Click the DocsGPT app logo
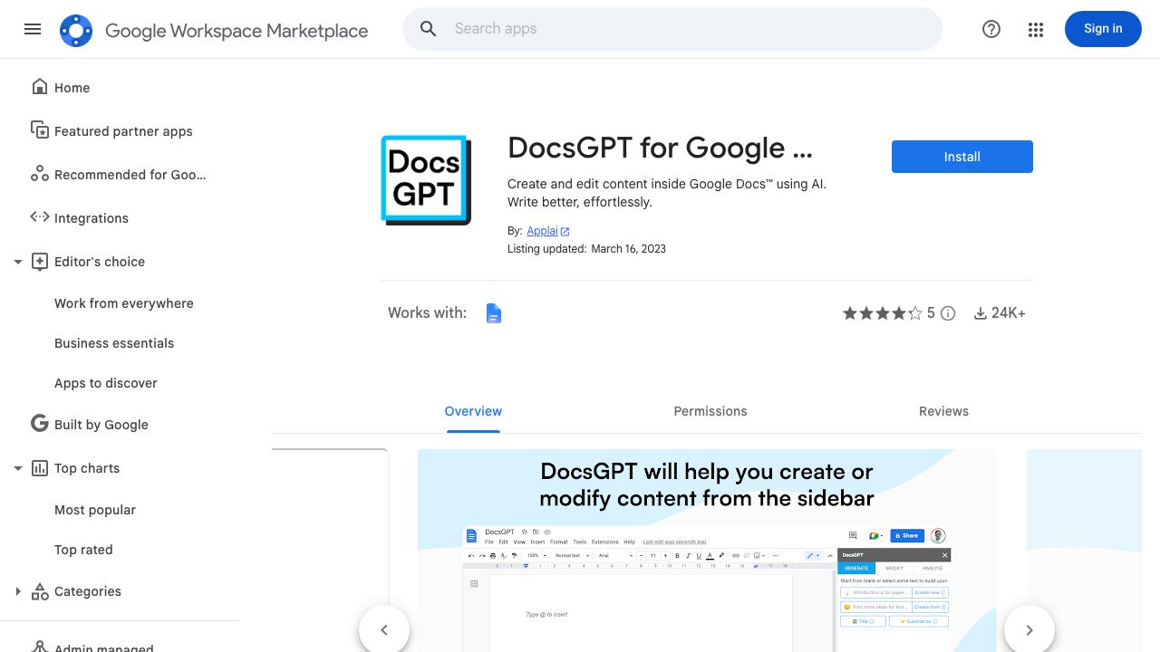 tap(426, 179)
